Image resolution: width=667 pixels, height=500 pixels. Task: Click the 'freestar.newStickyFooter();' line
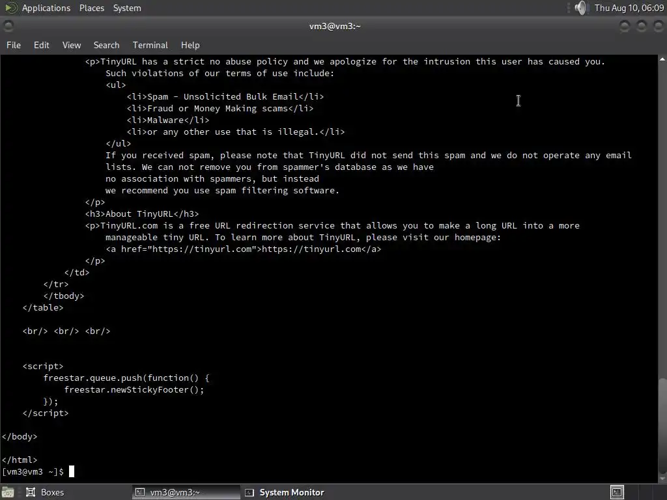click(x=134, y=390)
